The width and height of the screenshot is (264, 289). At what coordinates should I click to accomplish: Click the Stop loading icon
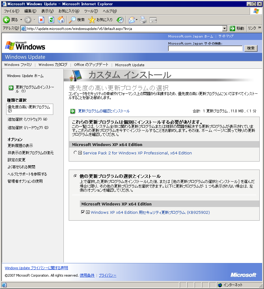pyautogui.click(x=41, y=20)
